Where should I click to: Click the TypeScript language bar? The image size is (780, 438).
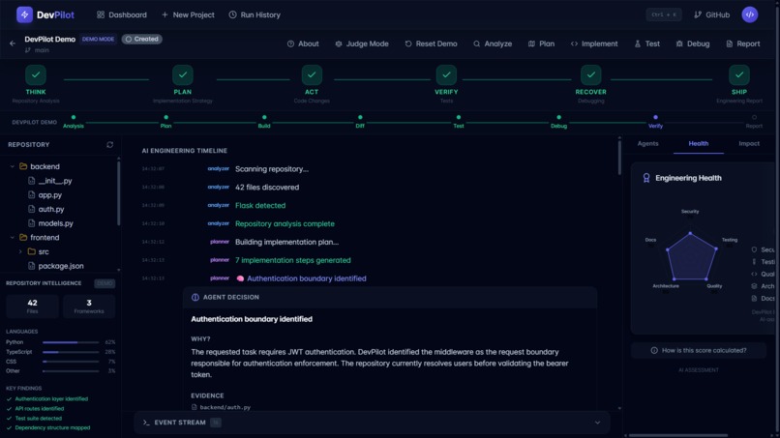[71, 352]
